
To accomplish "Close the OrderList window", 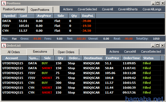I will 162,46.
